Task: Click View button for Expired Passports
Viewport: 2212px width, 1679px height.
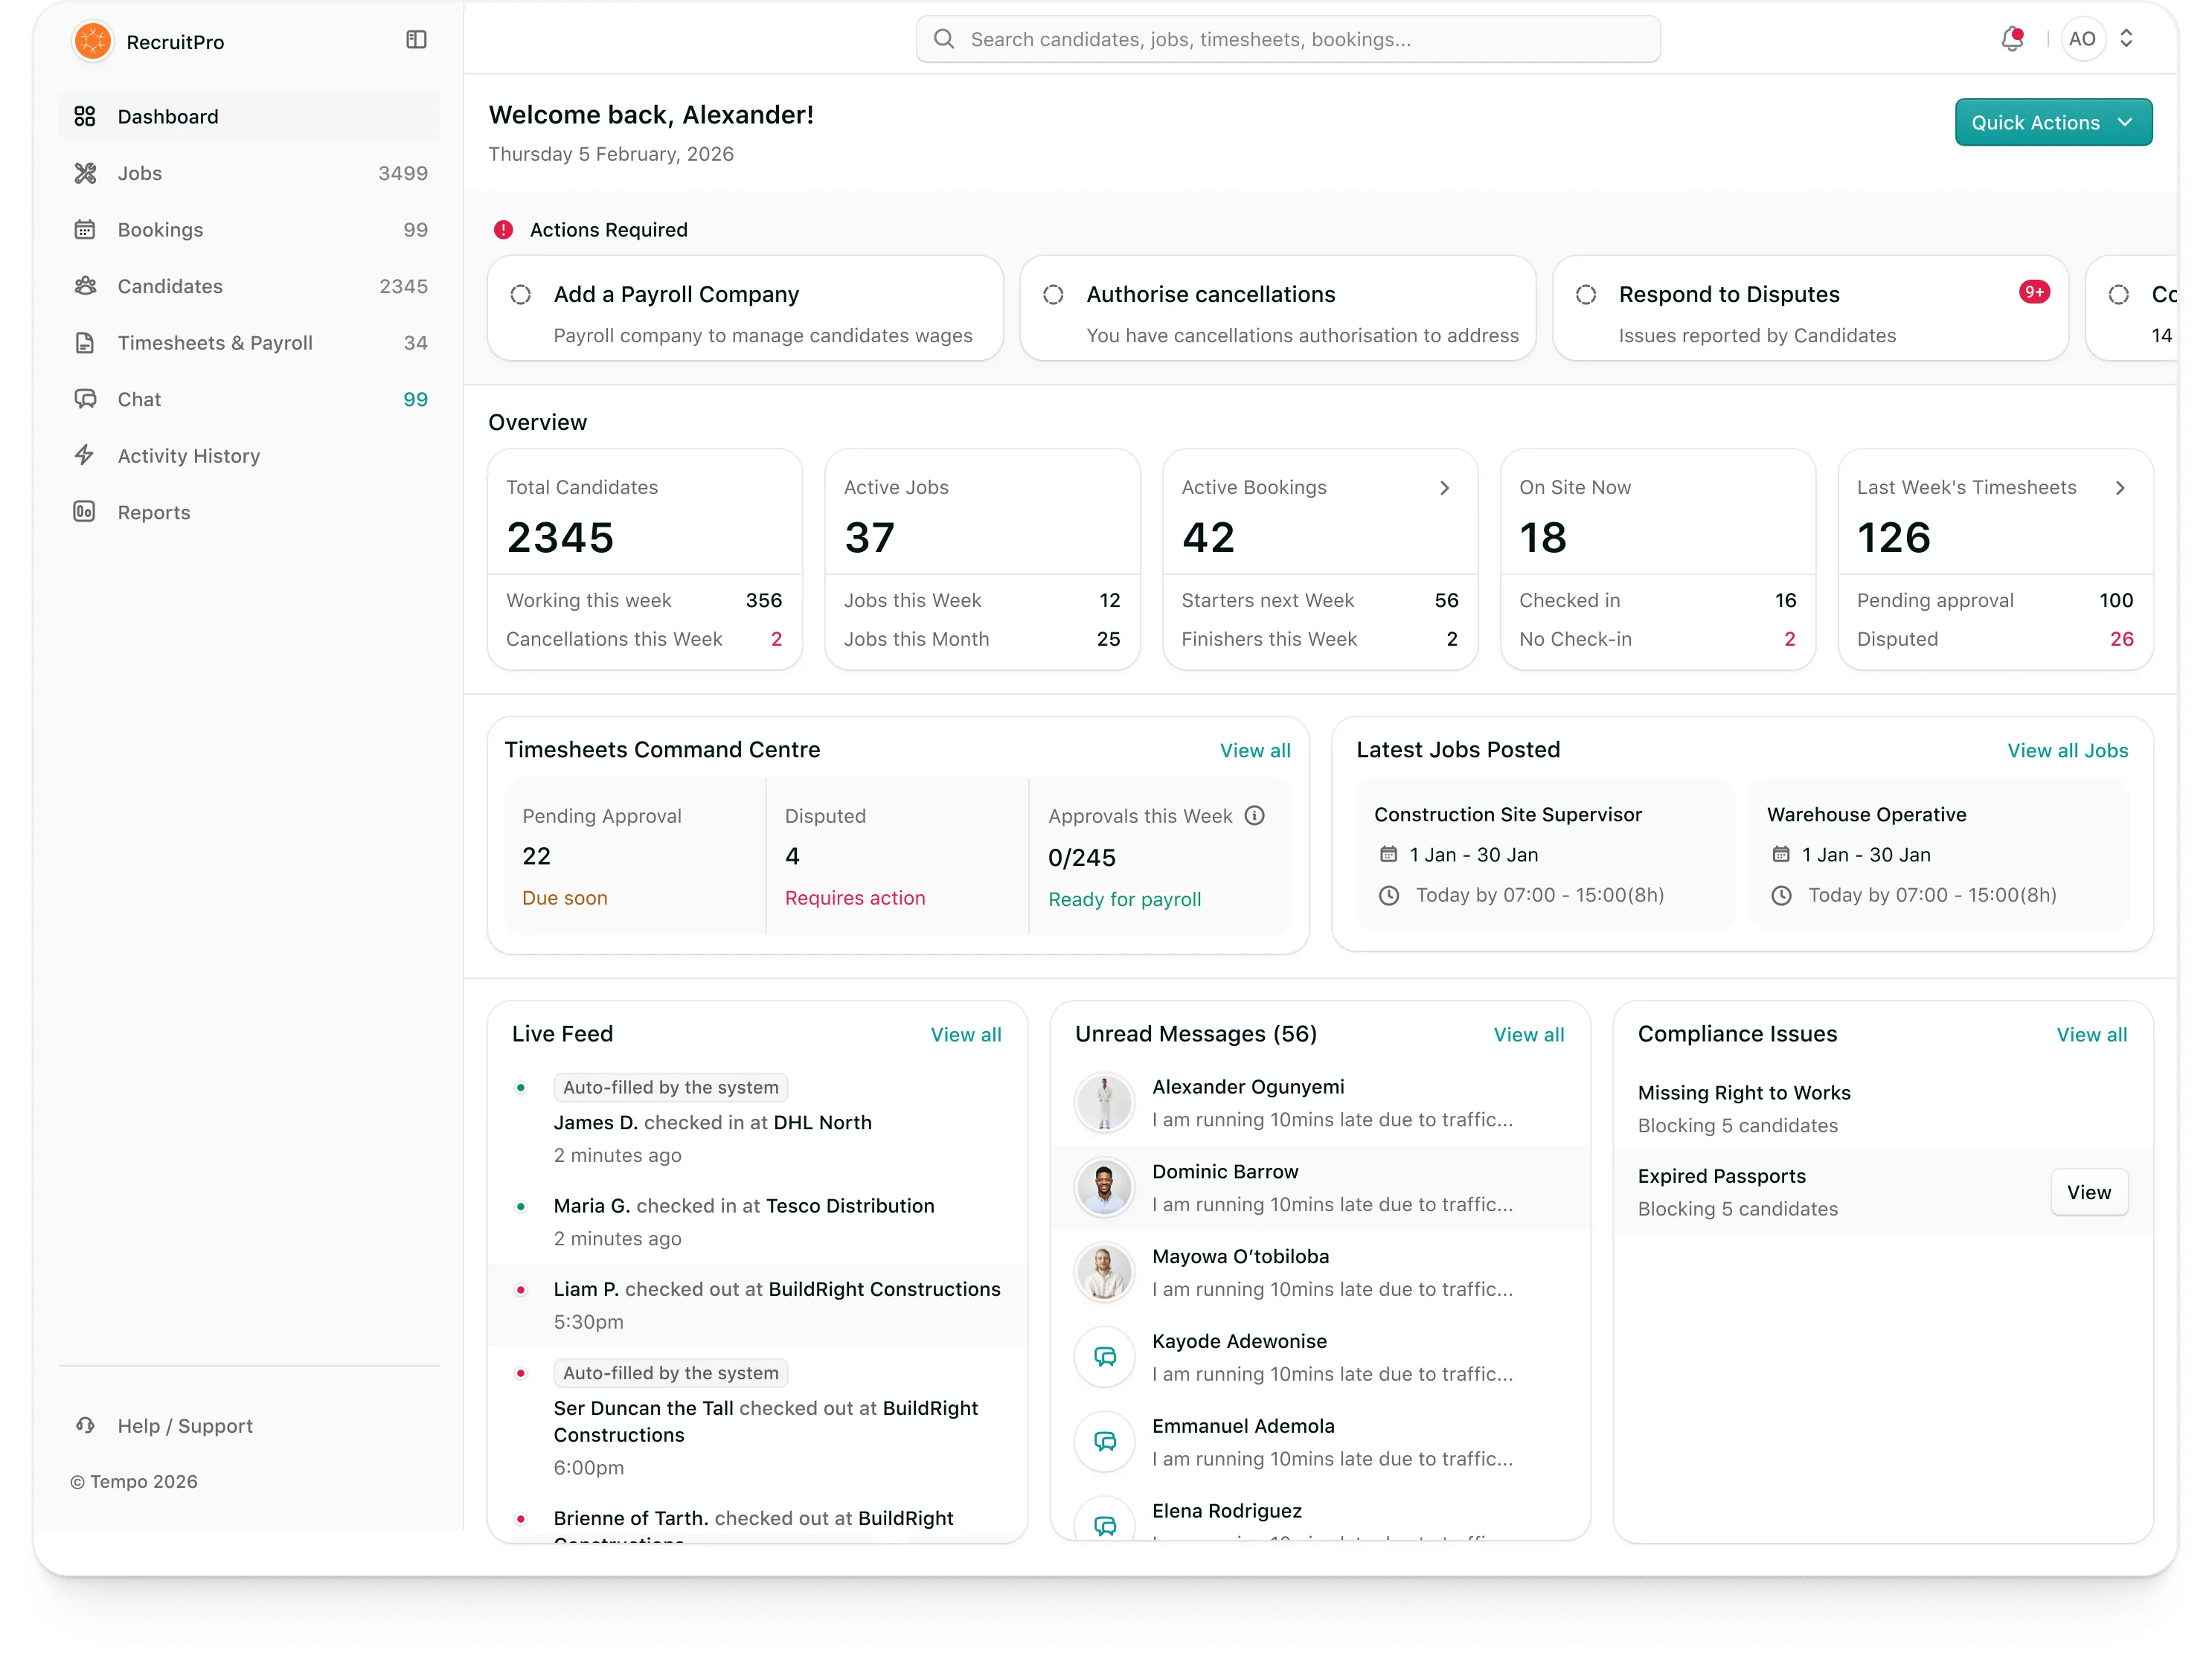Action: coord(2089,1192)
